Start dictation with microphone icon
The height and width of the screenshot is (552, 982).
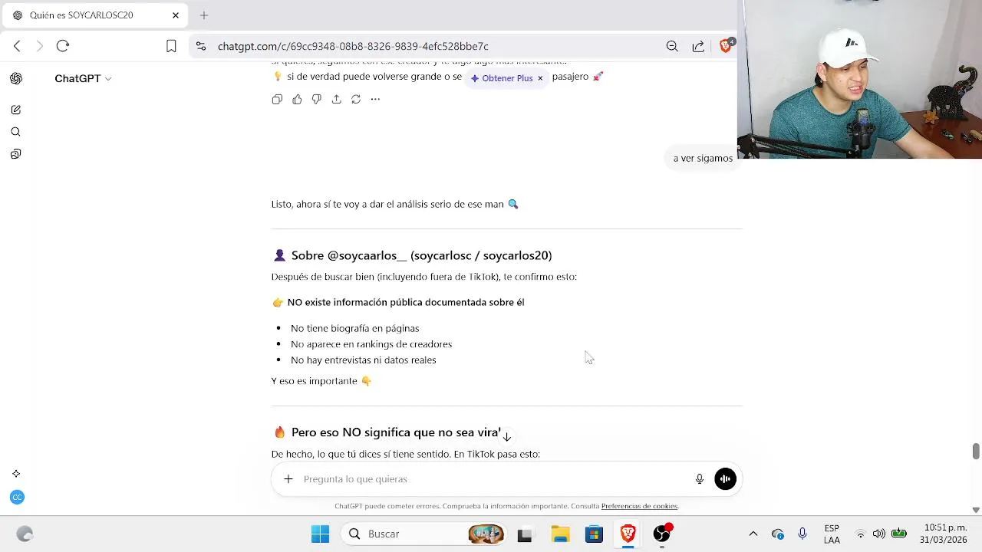click(x=700, y=479)
